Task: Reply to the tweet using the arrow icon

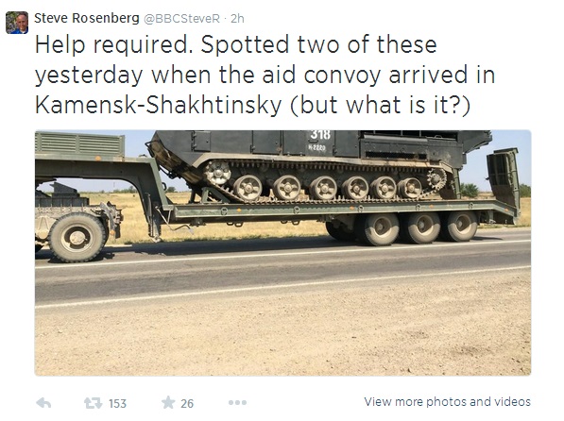Action: (43, 403)
